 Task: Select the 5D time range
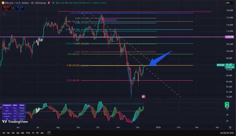pyautogui.click(x=8, y=133)
